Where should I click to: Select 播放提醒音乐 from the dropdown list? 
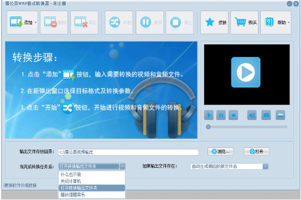92,195
